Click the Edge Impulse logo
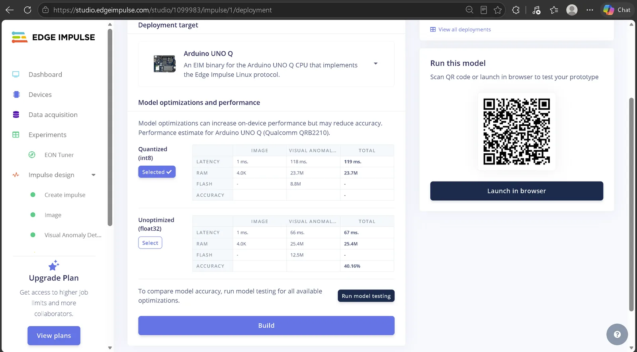This screenshot has height=352, width=637. (53, 37)
